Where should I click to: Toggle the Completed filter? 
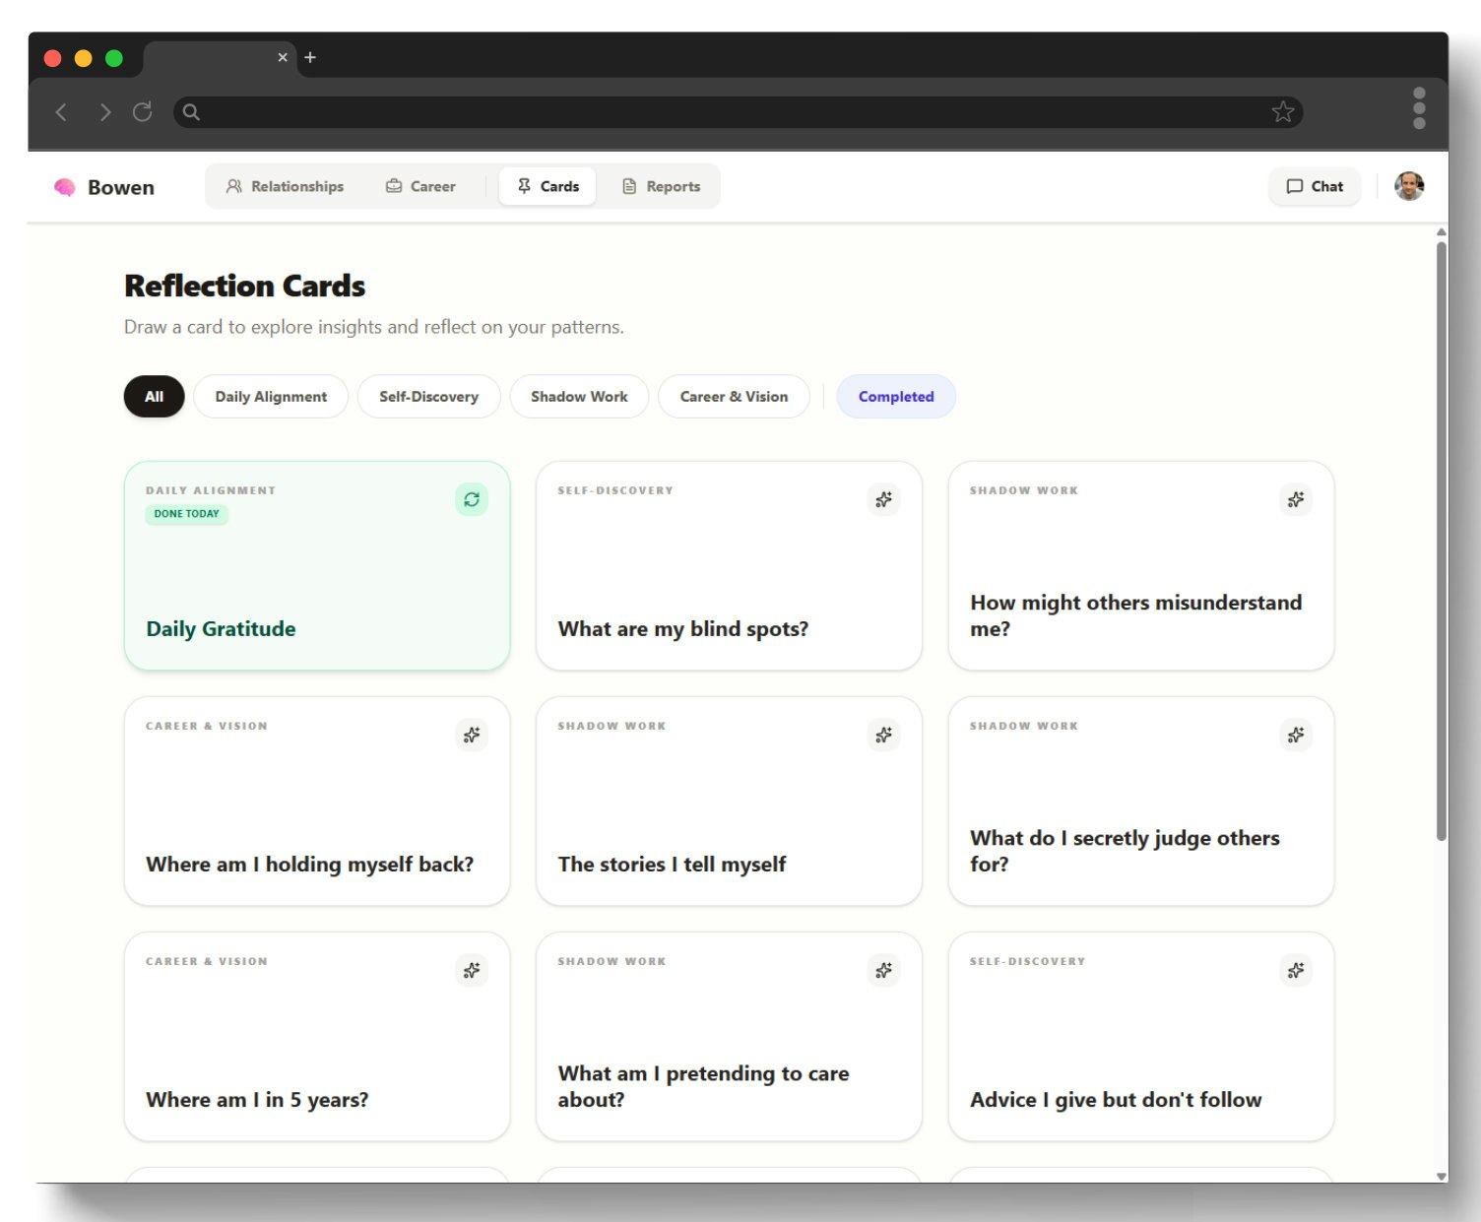click(895, 396)
